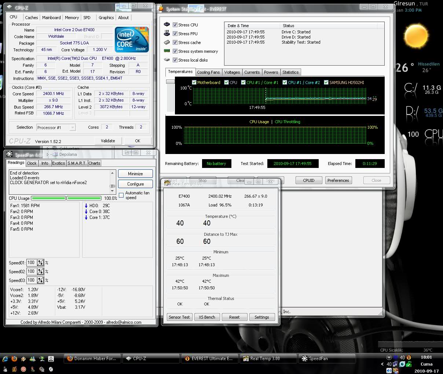Open CPU-Z Caches tab
Image resolution: width=443 pixels, height=374 pixels.
(x=32, y=18)
